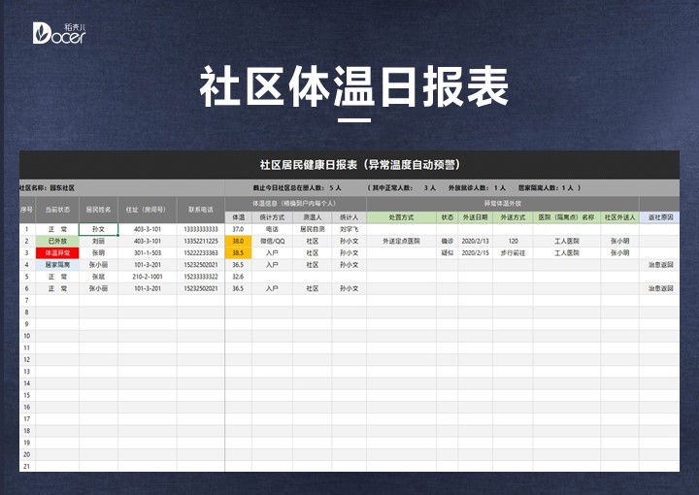Select the 步行前往 delivery method cell
Viewport: 699px width, 495px height.
click(x=513, y=252)
